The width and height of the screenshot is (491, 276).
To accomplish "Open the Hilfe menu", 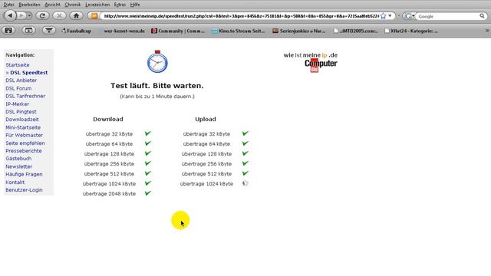I will [135, 5].
